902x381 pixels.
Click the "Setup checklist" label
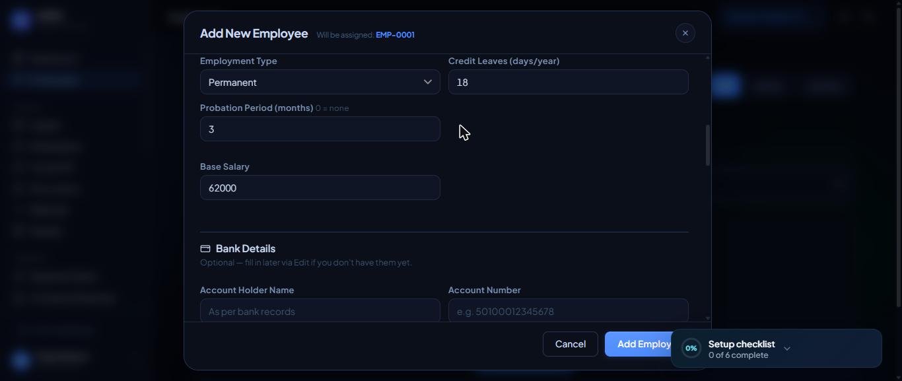click(x=742, y=344)
